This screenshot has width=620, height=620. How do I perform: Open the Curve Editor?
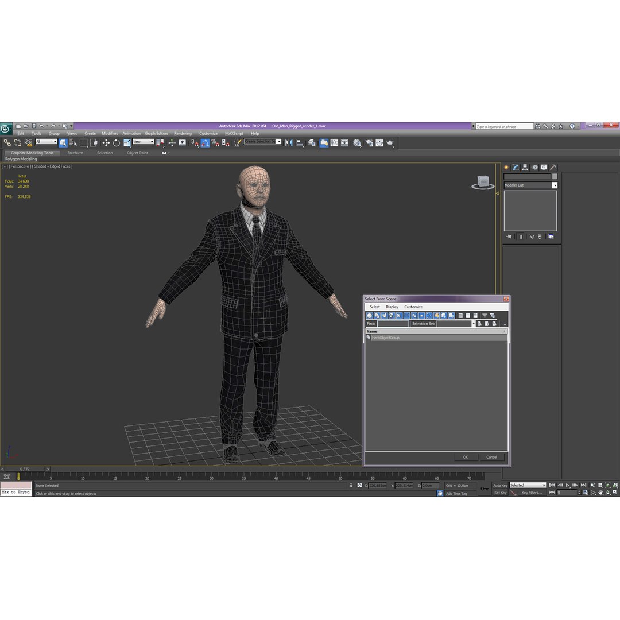335,143
